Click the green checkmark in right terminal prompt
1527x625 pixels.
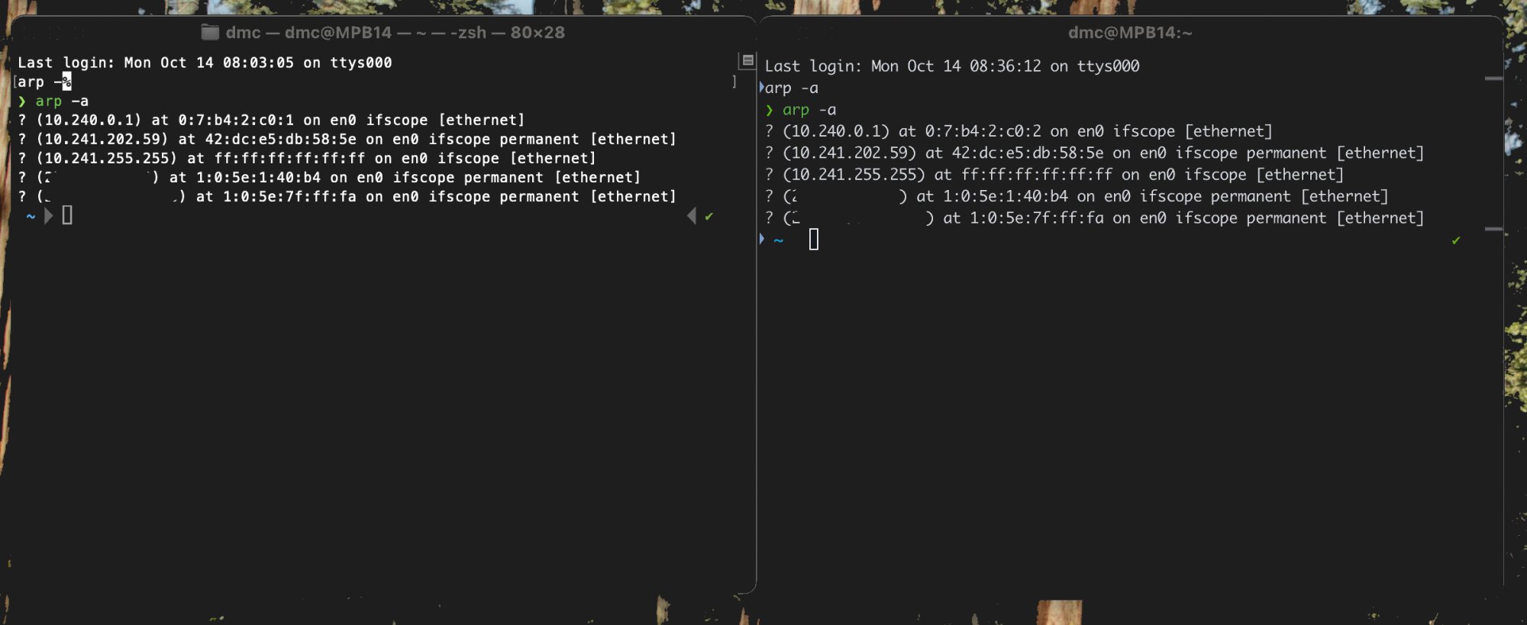coord(1456,241)
